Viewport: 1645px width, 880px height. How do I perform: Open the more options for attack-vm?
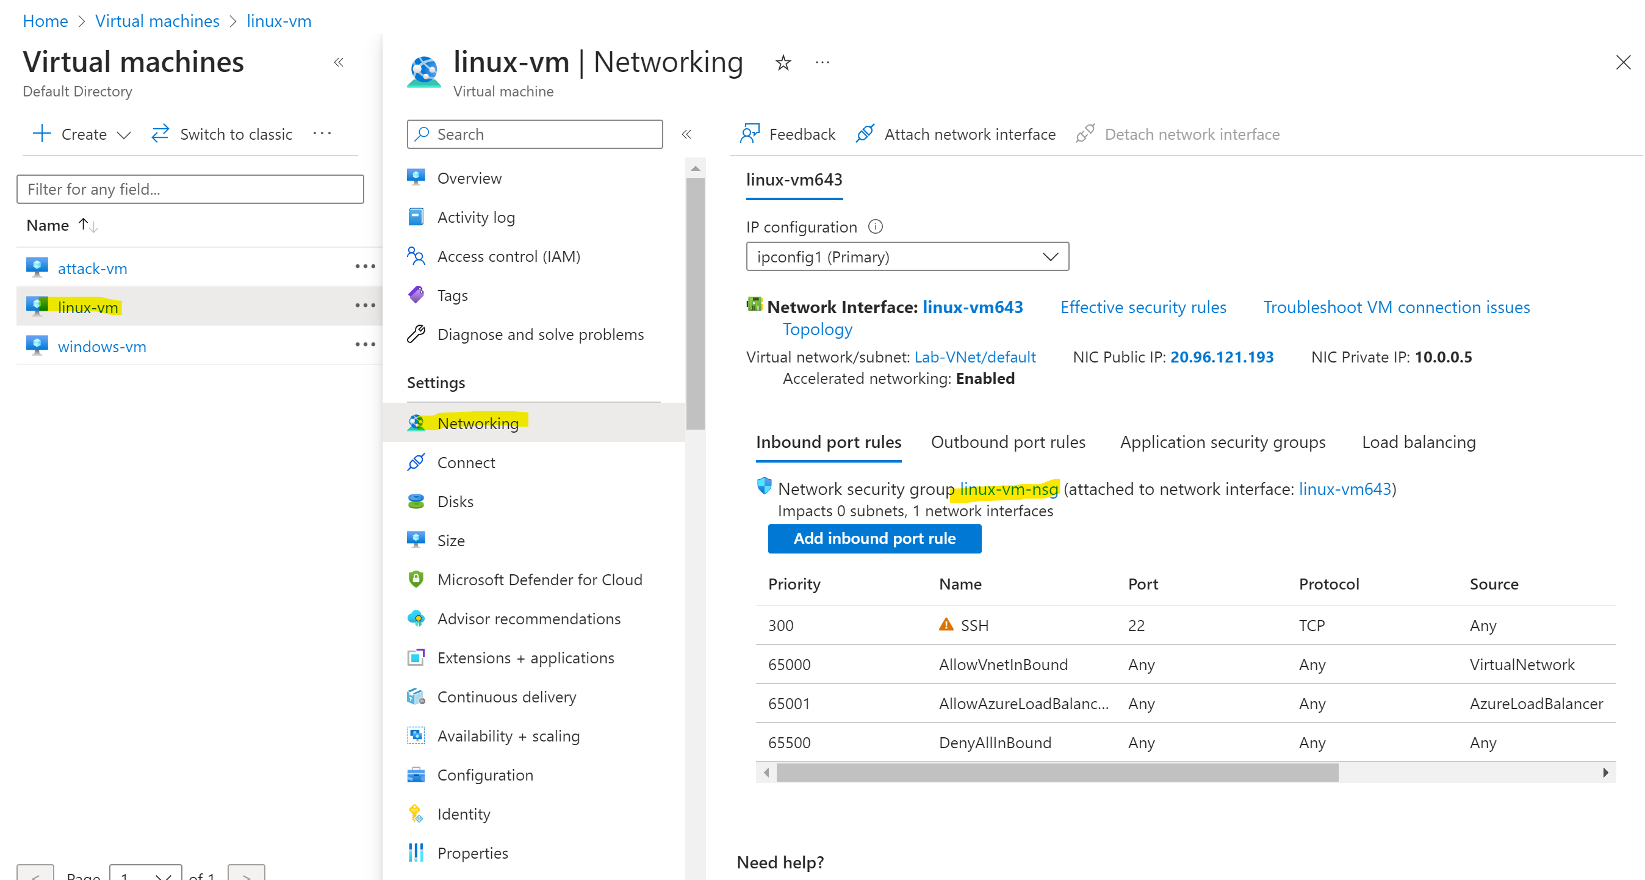pyautogui.click(x=365, y=266)
